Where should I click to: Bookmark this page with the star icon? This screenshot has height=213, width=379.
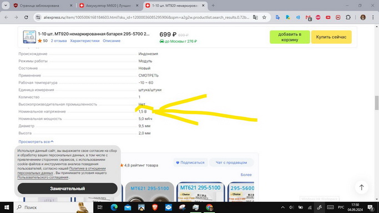264,17
